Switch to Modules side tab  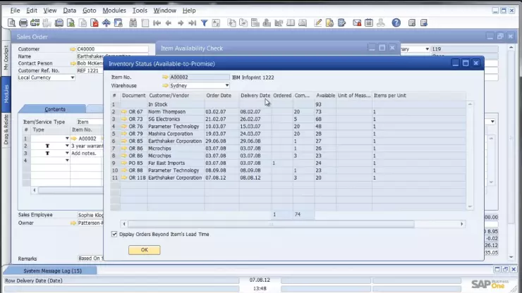(6, 94)
